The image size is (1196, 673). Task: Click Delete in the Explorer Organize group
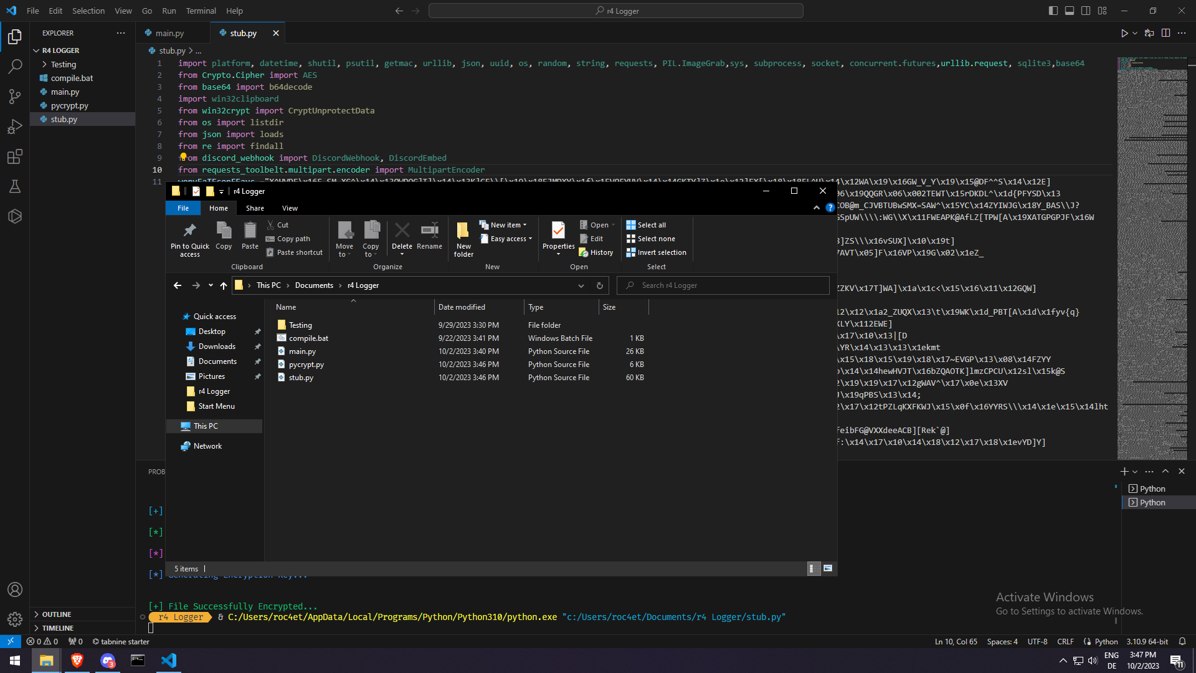(402, 239)
